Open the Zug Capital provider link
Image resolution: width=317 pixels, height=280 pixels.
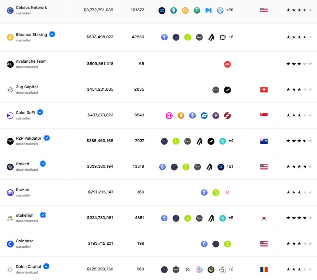27,87
